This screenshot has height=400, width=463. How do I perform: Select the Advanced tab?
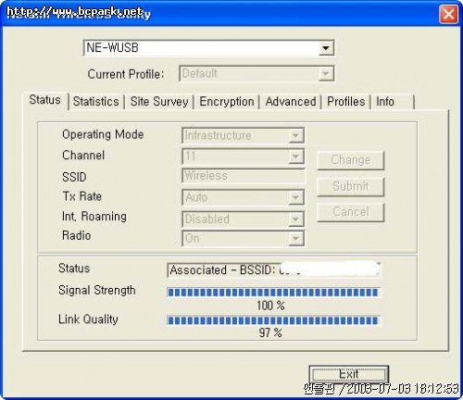point(291,102)
